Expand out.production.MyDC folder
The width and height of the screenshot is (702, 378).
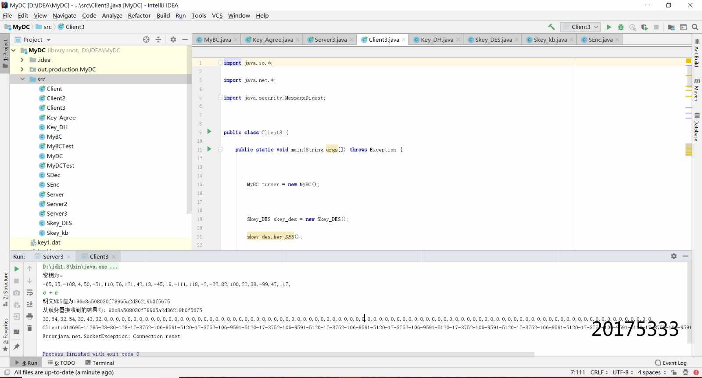22,69
